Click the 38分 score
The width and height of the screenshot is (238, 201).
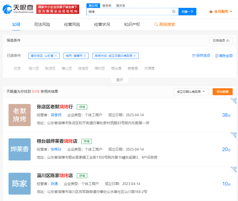(x=227, y=115)
